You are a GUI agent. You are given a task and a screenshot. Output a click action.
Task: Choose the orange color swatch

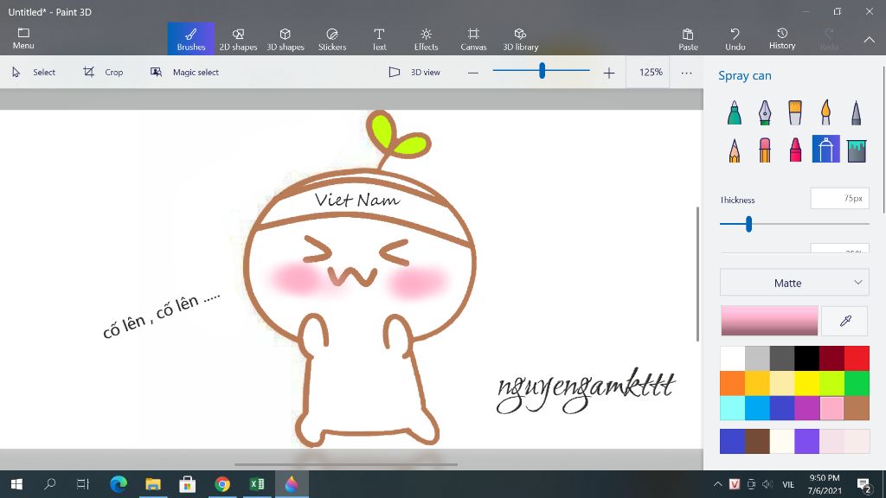pos(732,383)
